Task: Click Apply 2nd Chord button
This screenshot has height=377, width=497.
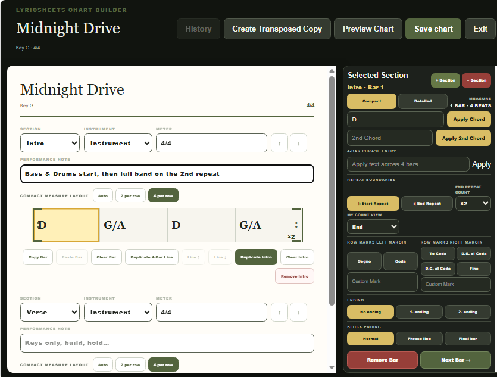Action: coord(463,138)
